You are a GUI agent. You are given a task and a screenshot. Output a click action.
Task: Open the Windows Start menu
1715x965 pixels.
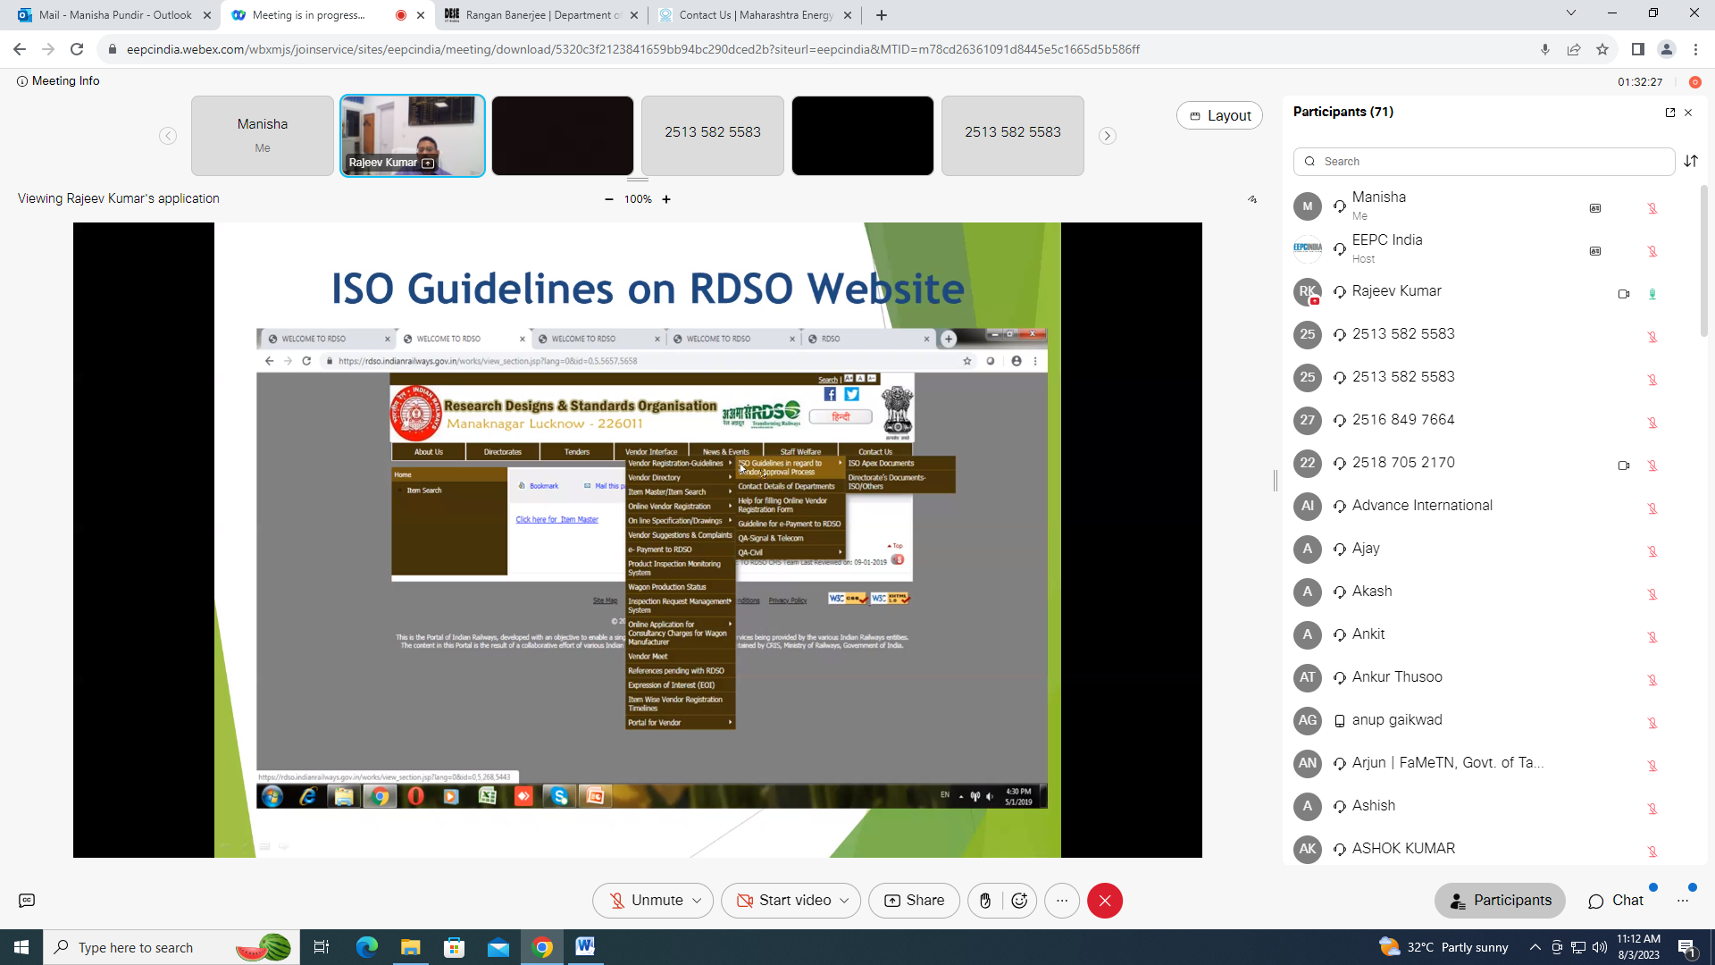pyautogui.click(x=21, y=947)
